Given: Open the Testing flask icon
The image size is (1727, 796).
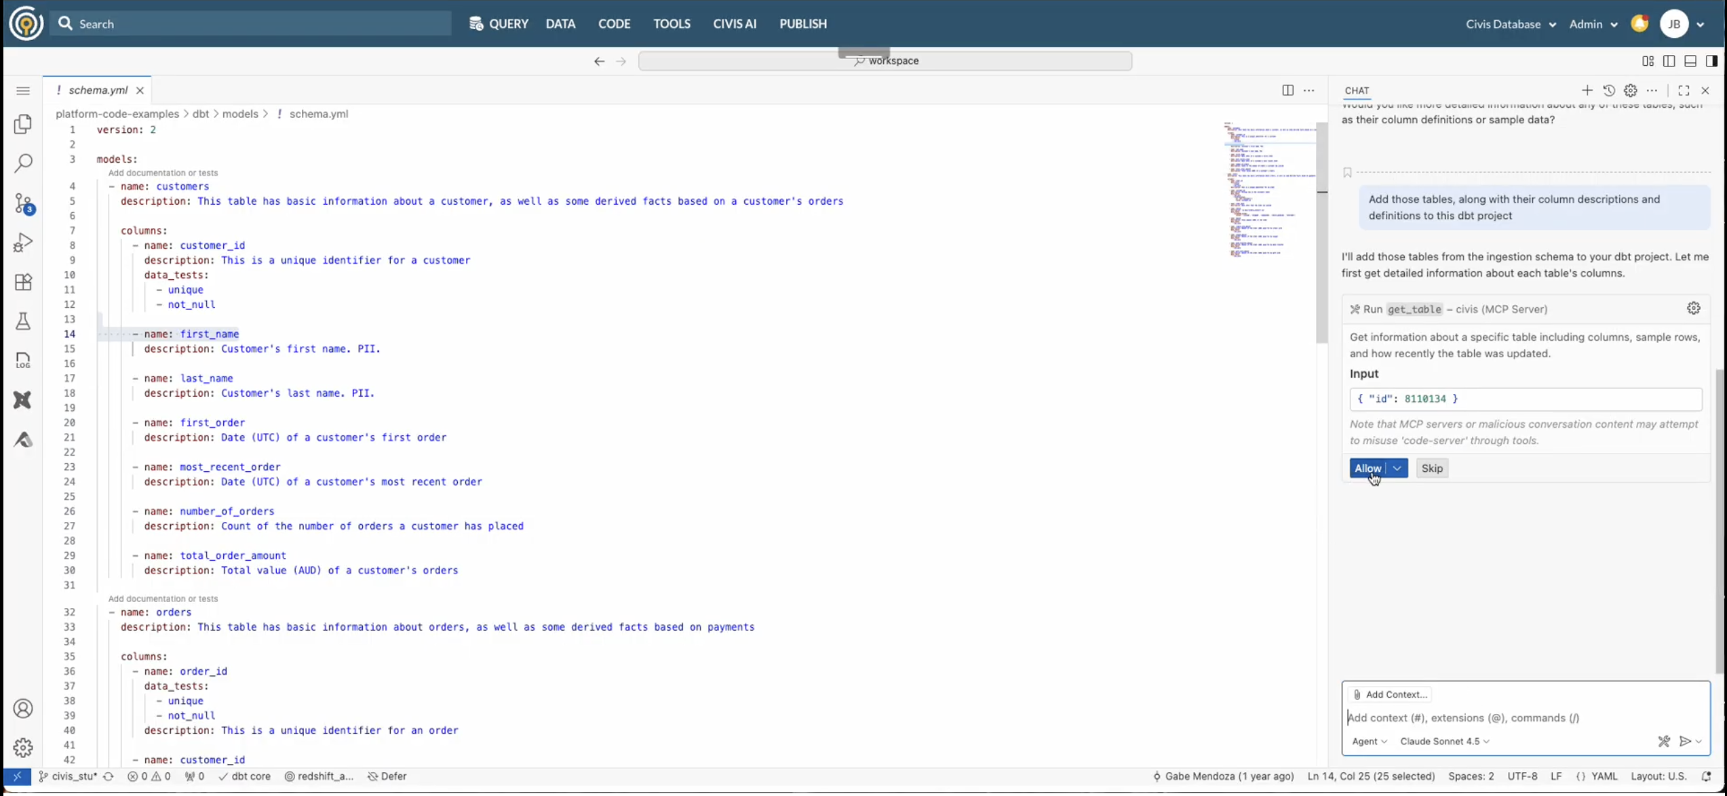Looking at the screenshot, I should point(23,321).
